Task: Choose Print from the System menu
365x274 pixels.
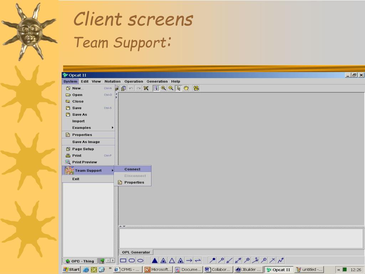Action: 89,156
